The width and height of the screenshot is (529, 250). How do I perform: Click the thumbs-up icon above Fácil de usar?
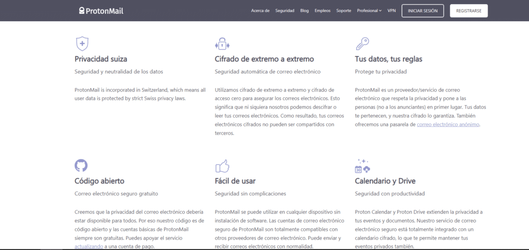click(x=222, y=166)
